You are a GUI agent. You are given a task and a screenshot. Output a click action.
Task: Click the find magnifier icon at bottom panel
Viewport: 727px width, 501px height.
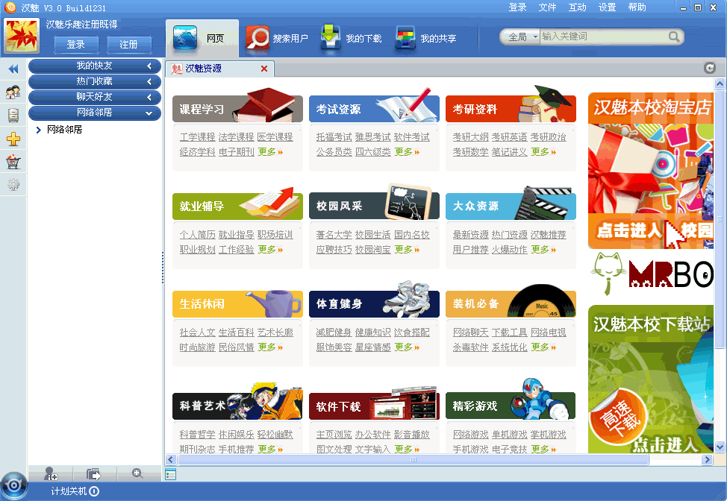pyautogui.click(x=137, y=473)
